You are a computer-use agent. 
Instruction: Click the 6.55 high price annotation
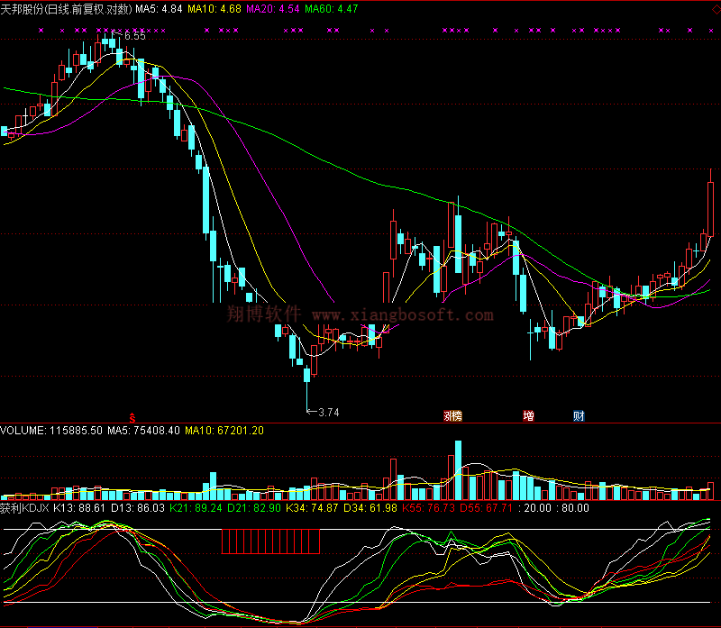134,36
